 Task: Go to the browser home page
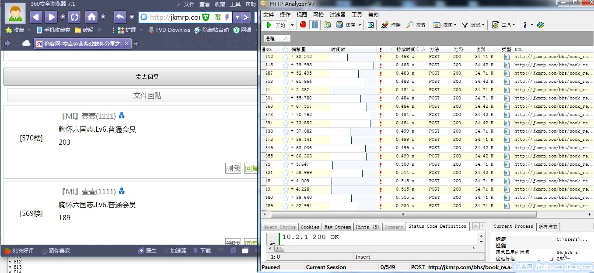coord(91,17)
